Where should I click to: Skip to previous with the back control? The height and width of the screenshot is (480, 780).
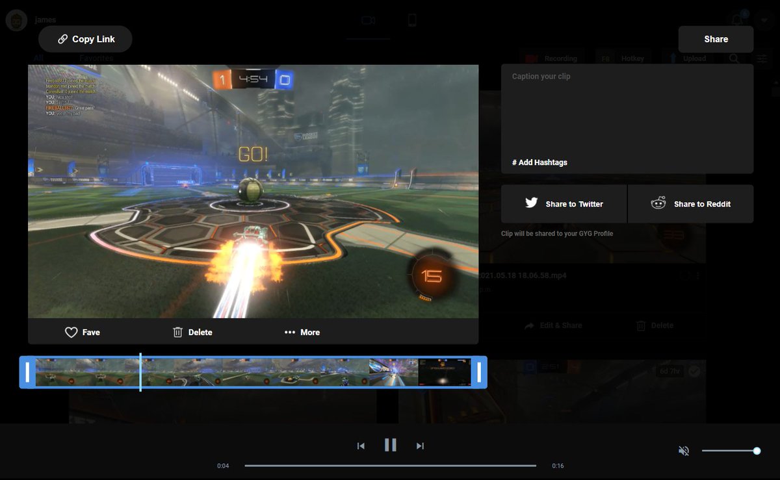coord(361,446)
